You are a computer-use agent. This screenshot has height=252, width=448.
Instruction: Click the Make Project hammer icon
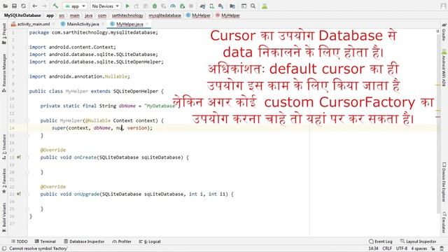pos(55,6)
